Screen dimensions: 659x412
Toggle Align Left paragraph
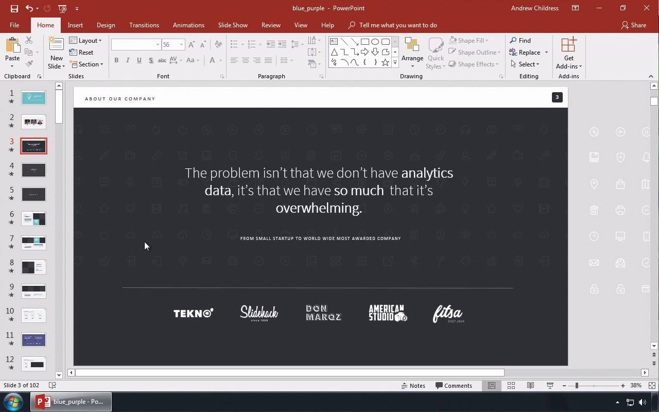tap(234, 60)
